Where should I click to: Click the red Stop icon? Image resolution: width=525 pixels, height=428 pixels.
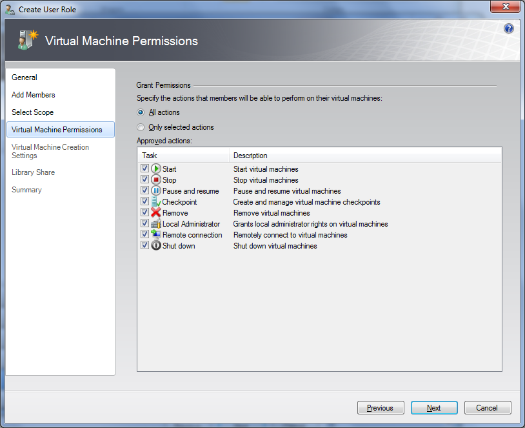[156, 179]
